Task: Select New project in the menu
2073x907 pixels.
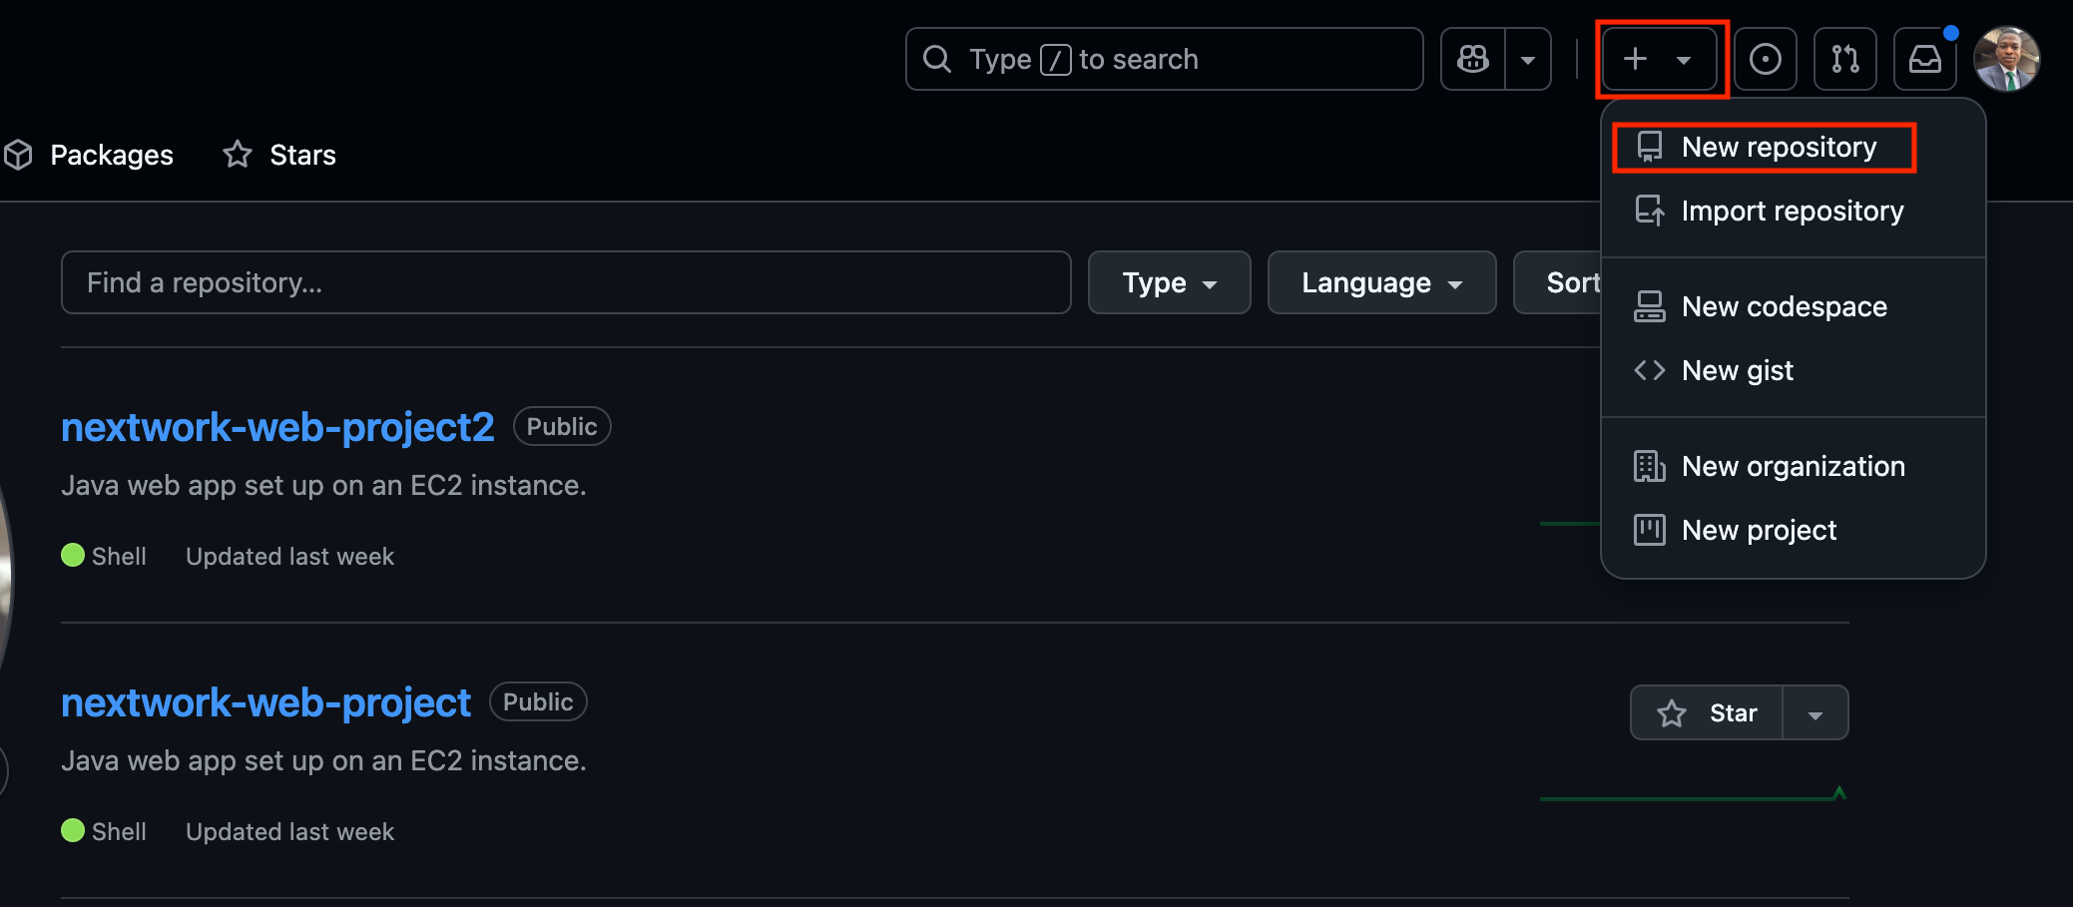Action: [x=1793, y=530]
